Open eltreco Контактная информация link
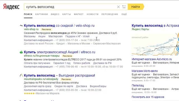Viewport: 179px width, 101px height. click(x=38, y=67)
